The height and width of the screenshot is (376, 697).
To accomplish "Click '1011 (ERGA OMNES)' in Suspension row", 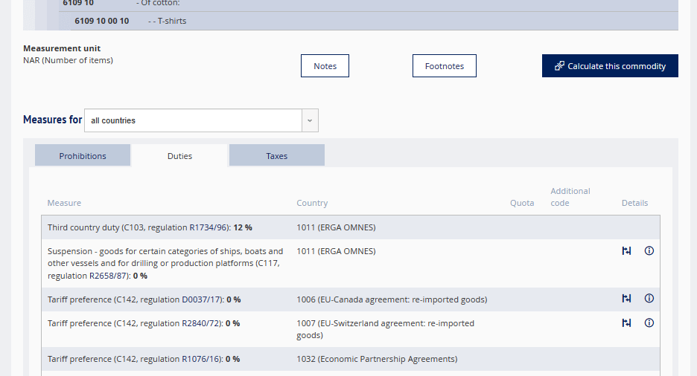I will [336, 251].
